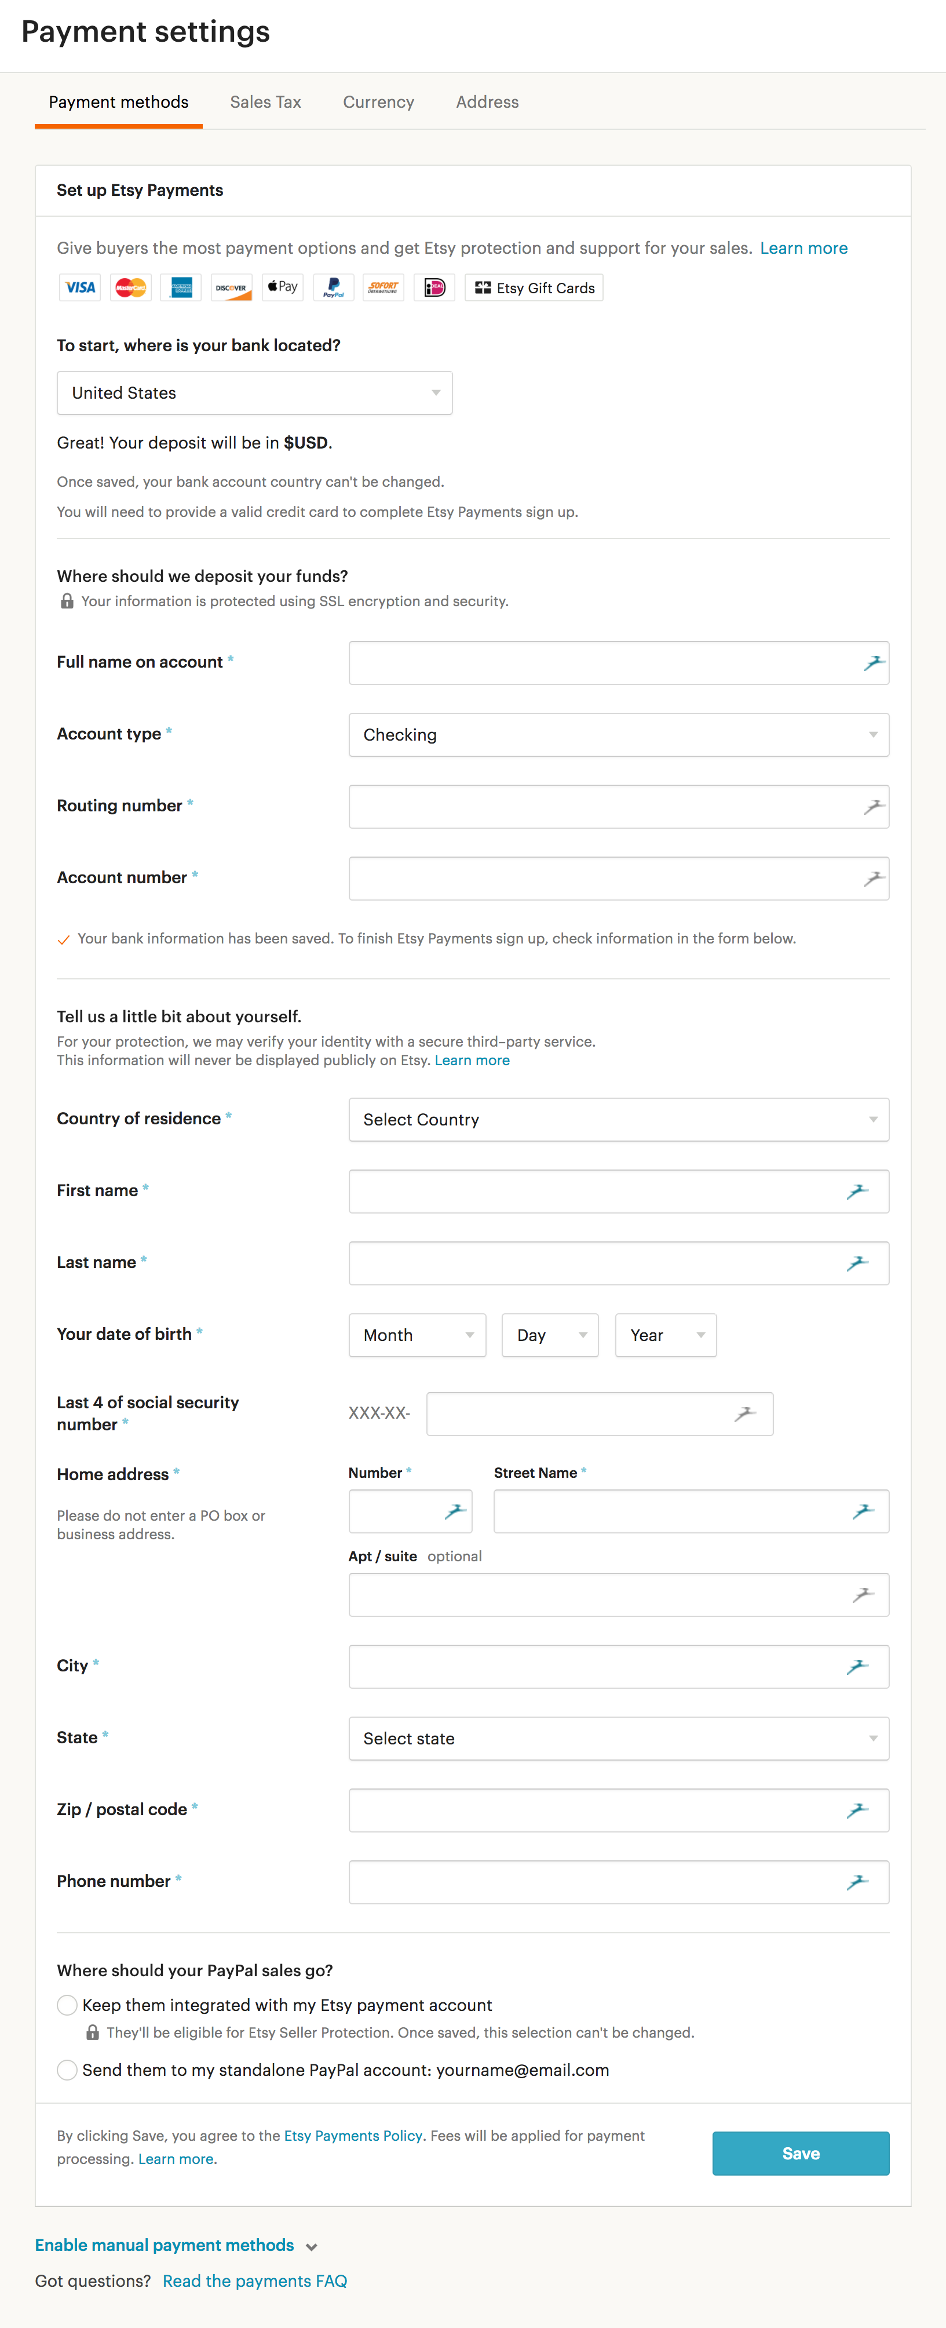The height and width of the screenshot is (2328, 946).
Task: Open Learn more link about identity verification
Action: coord(472,1060)
